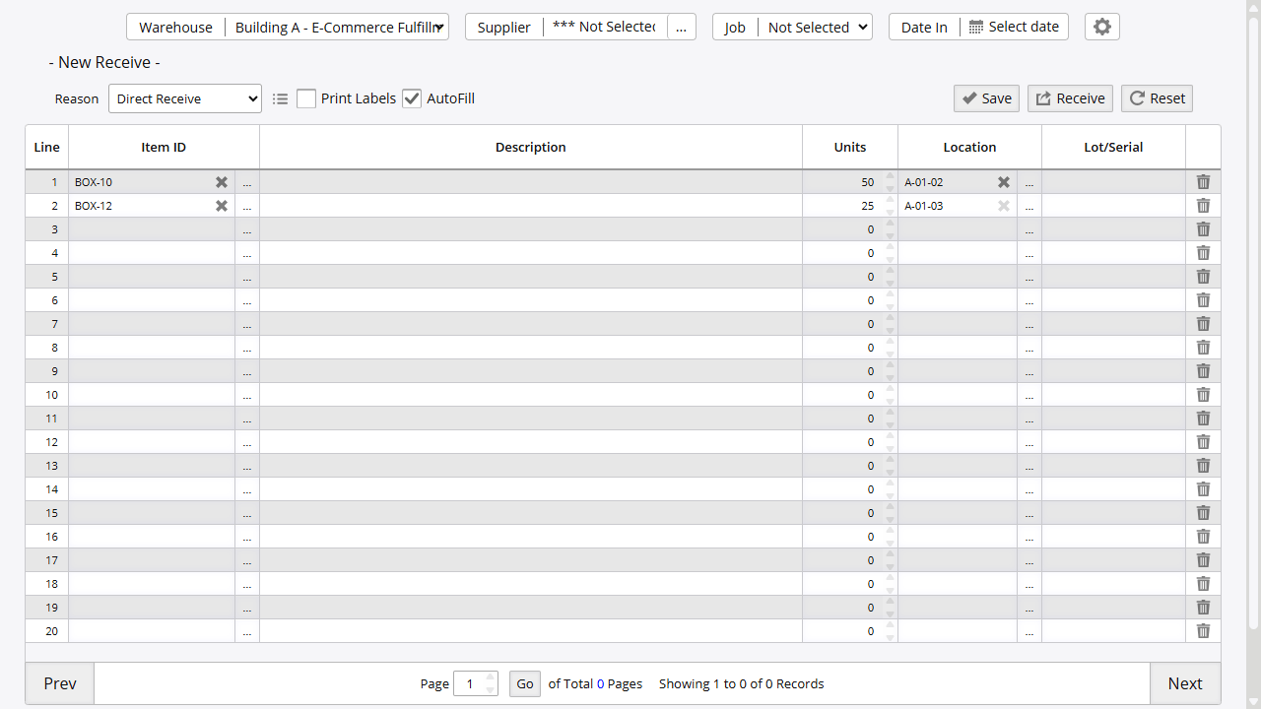Disable the AutoFill checkbox
The height and width of the screenshot is (709, 1261).
(x=412, y=98)
